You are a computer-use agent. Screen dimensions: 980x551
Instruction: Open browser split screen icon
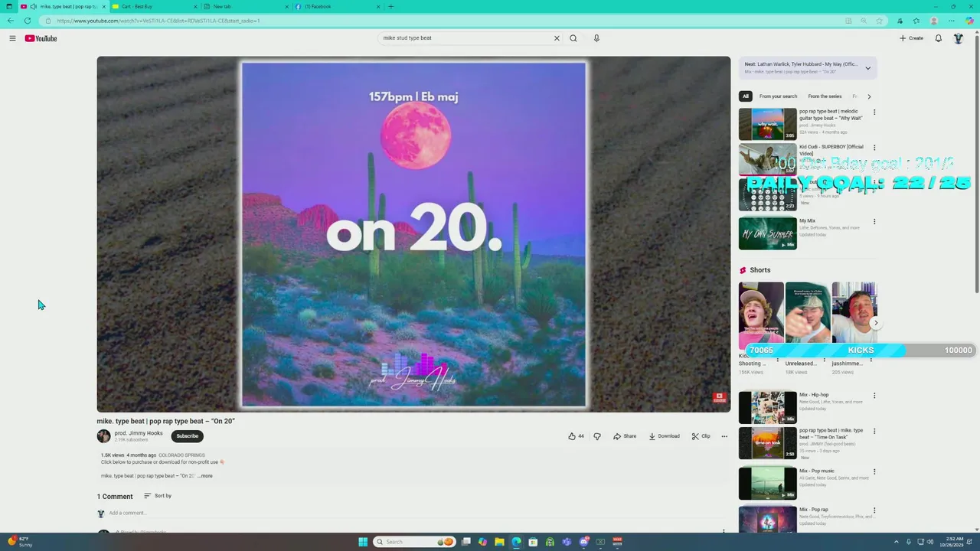point(848,21)
